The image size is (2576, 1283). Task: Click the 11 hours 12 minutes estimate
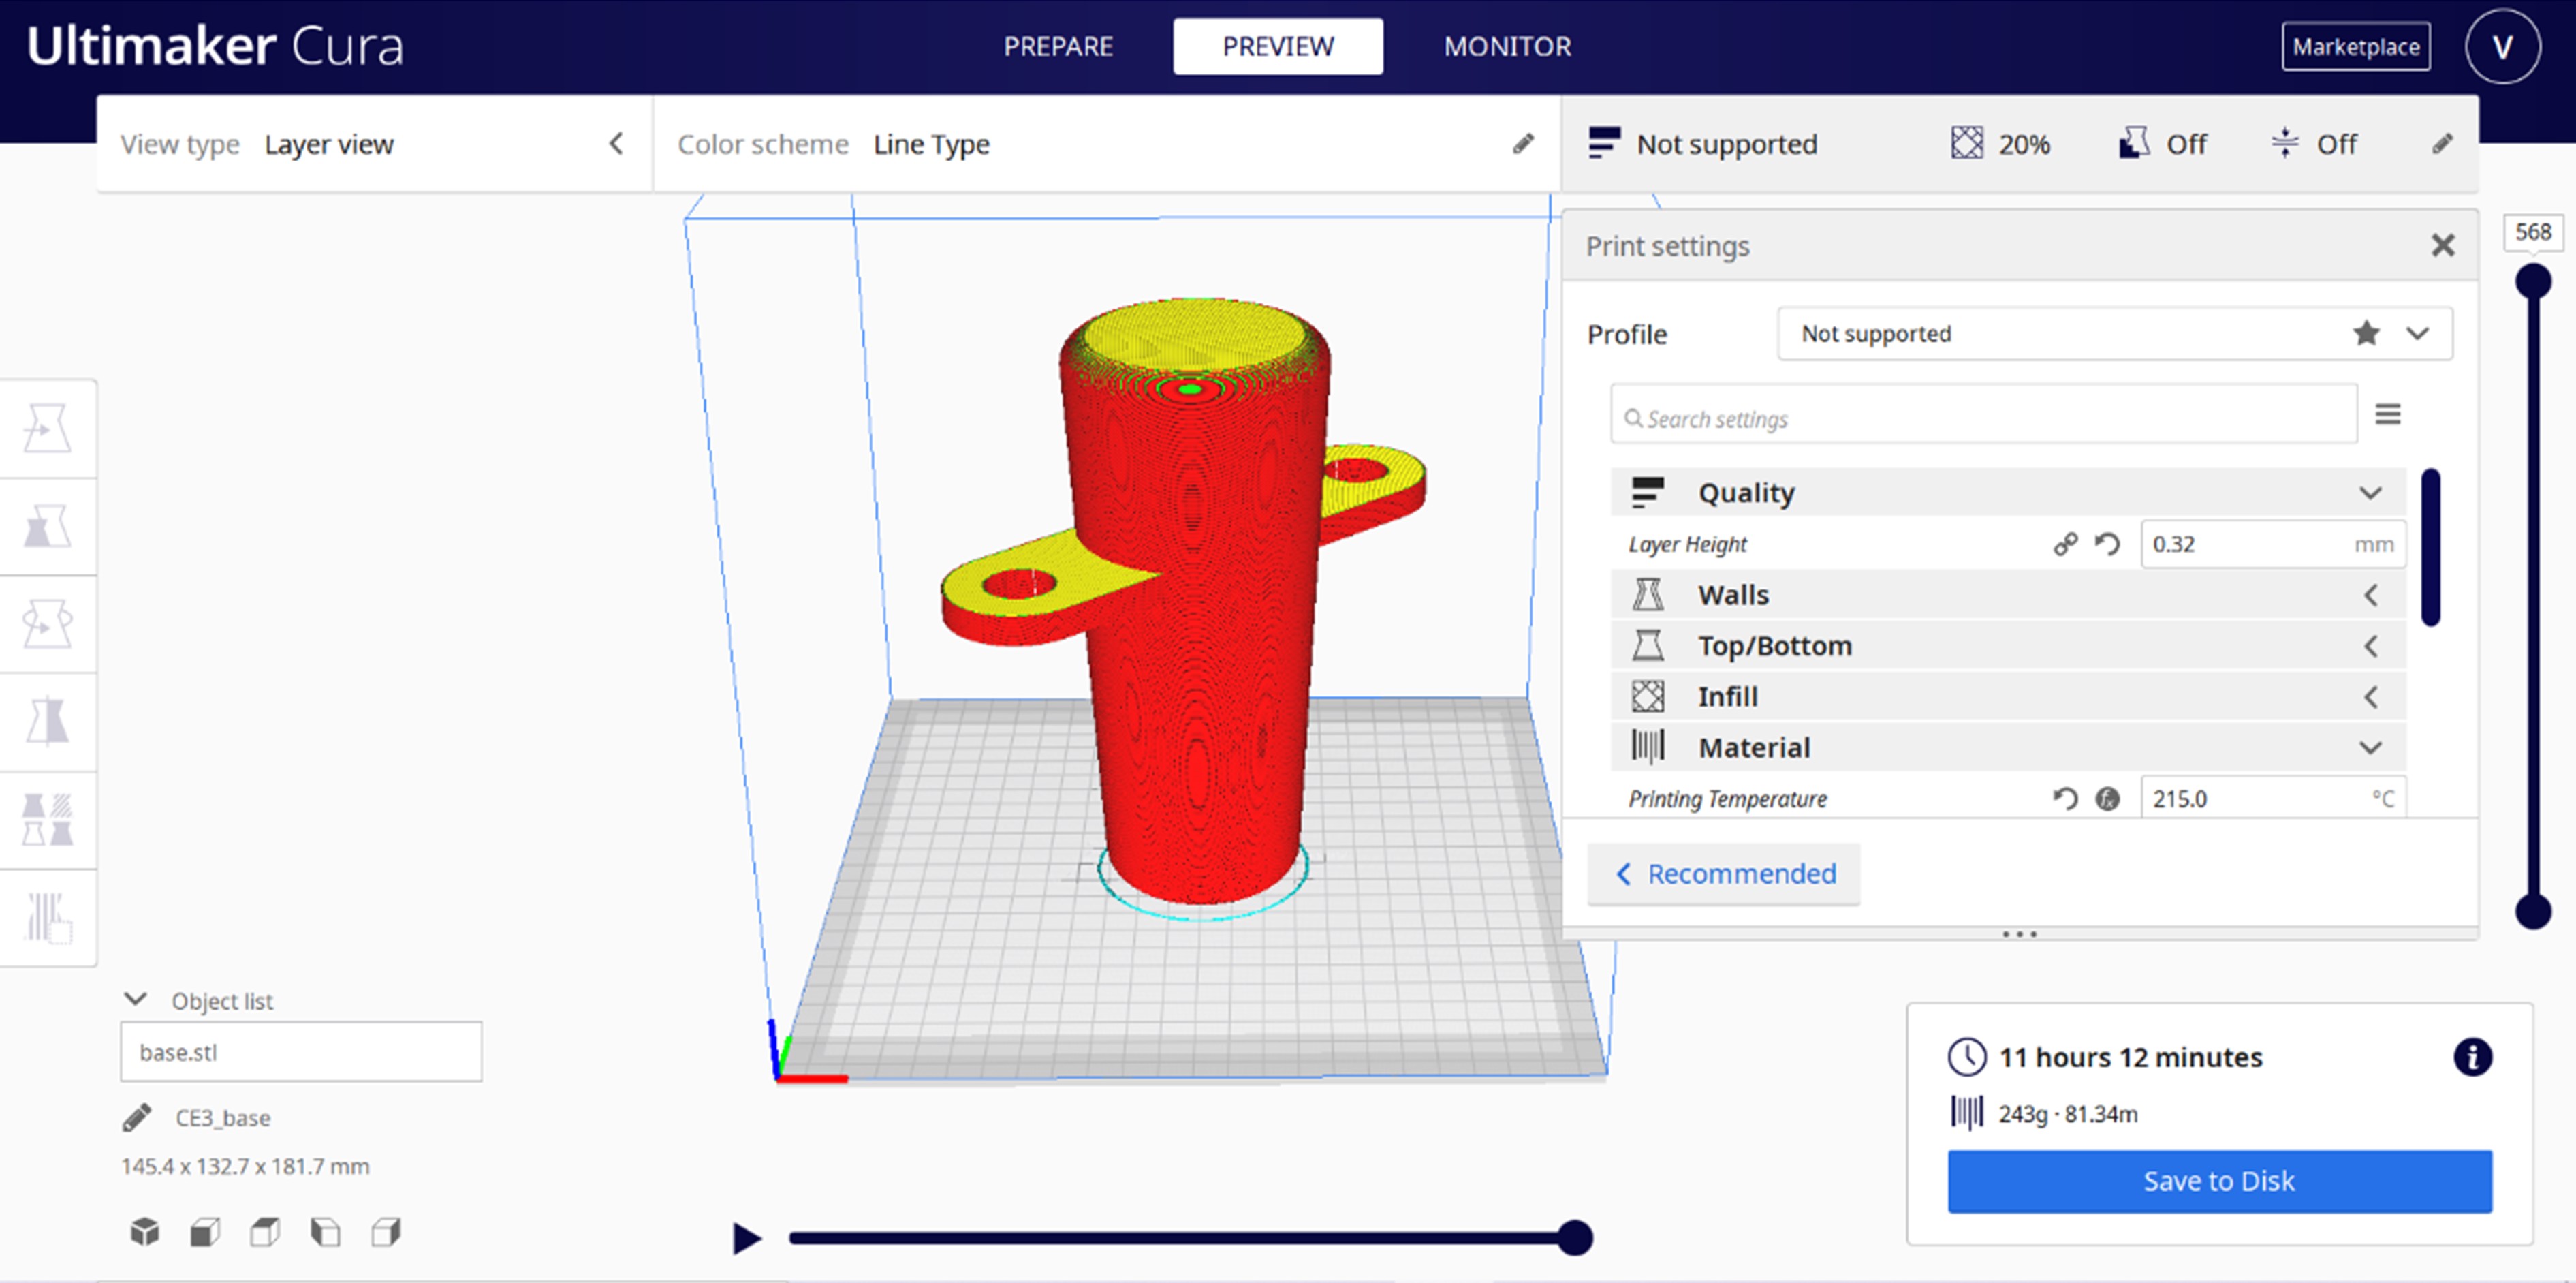click(2130, 1057)
